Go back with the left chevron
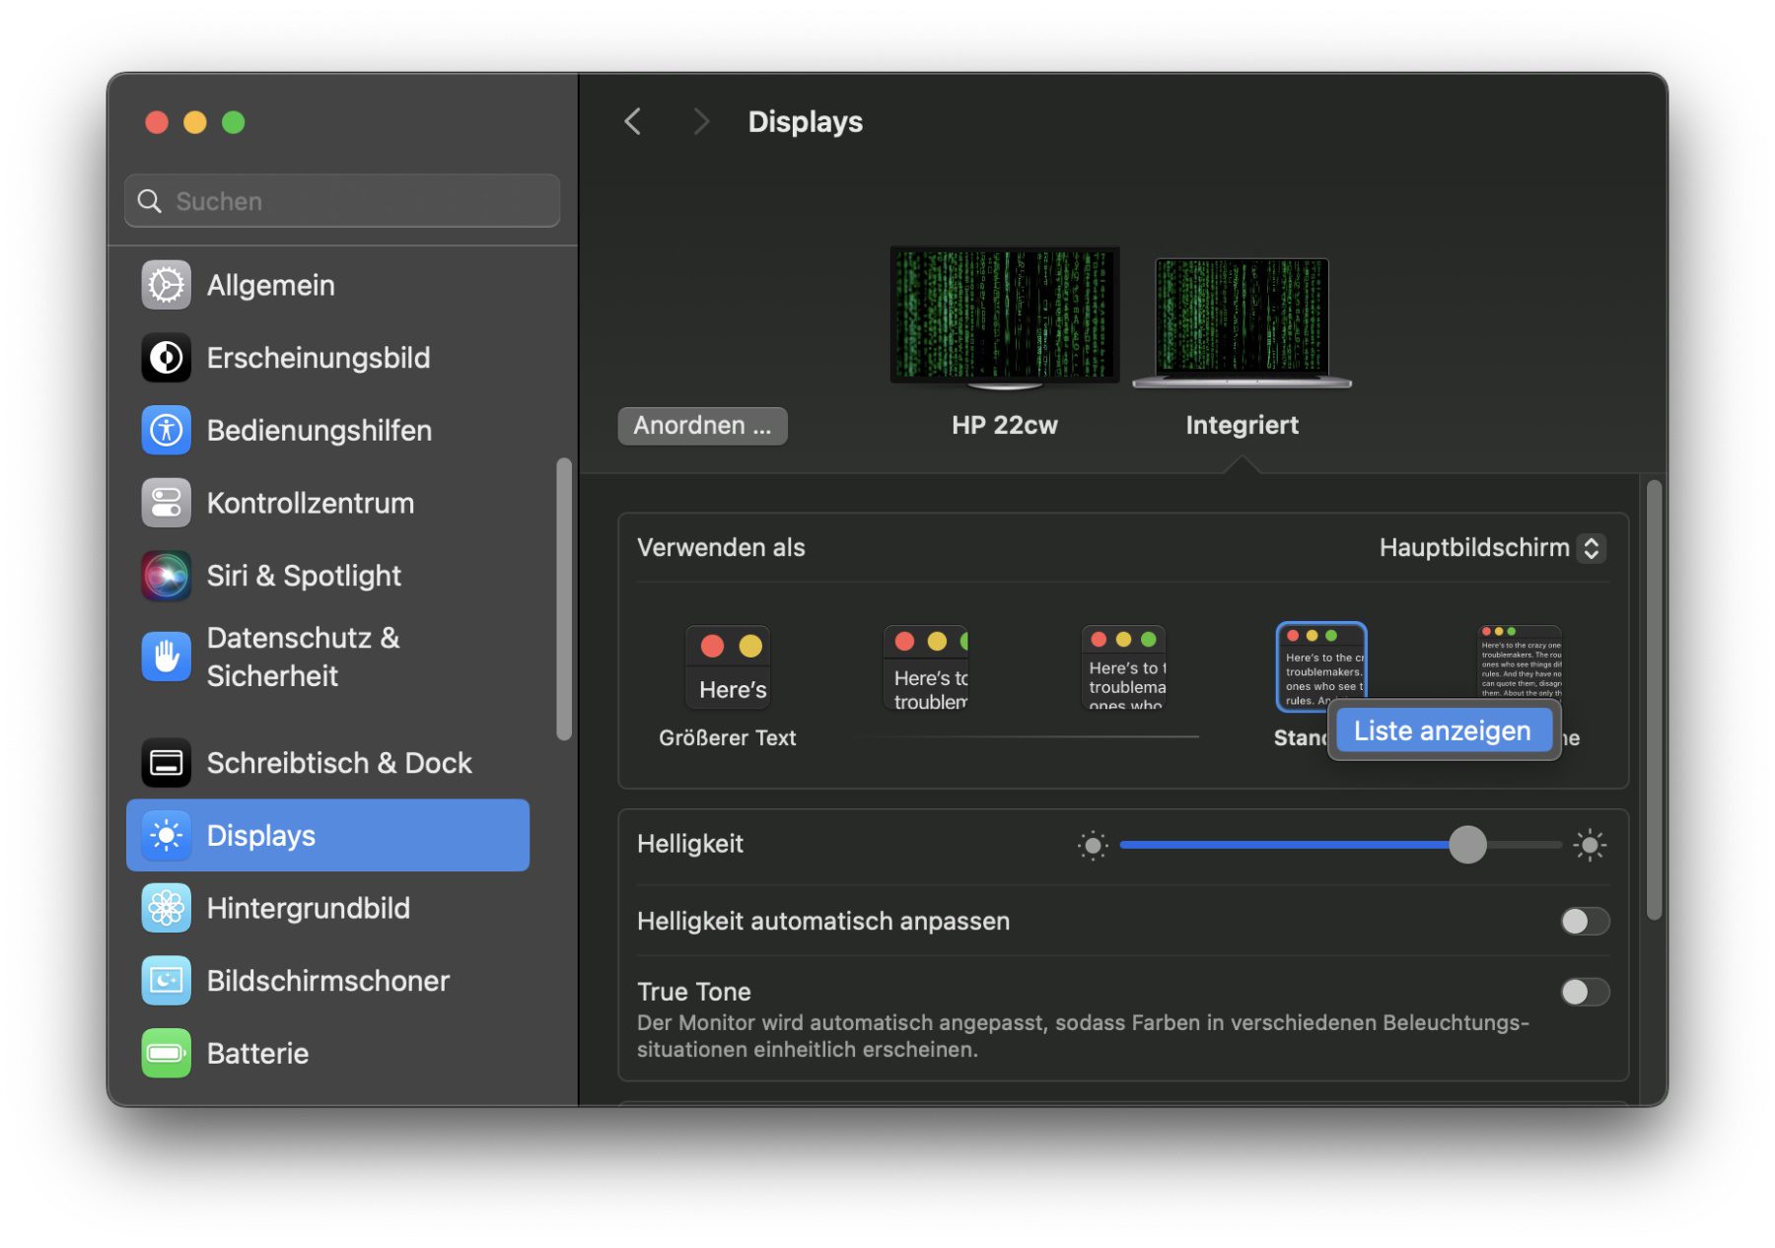The height and width of the screenshot is (1248, 1775). pyautogui.click(x=633, y=121)
